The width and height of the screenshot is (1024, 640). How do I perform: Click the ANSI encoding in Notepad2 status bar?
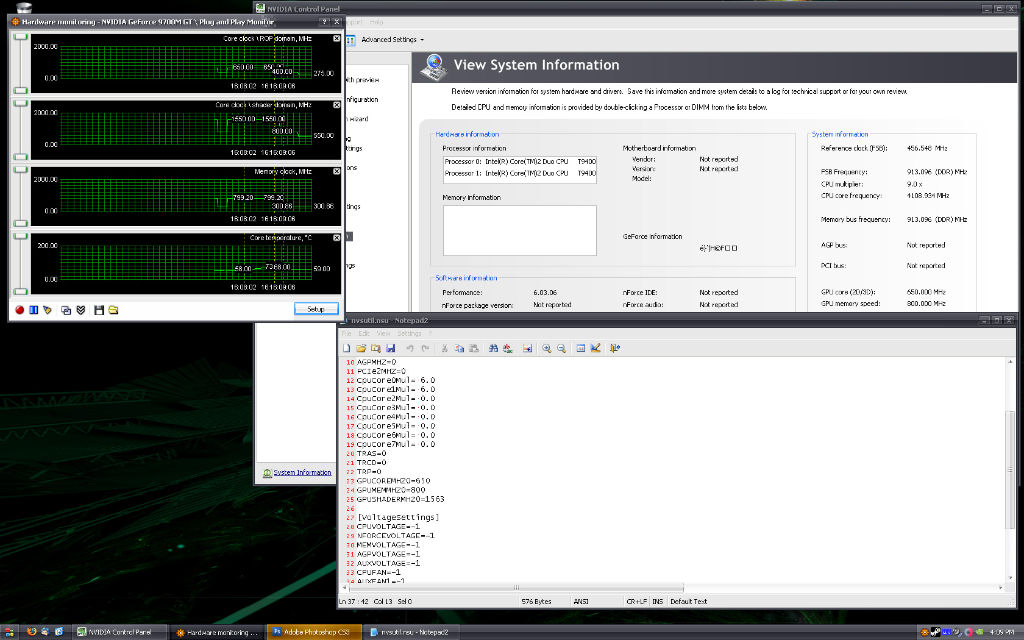pyautogui.click(x=581, y=602)
